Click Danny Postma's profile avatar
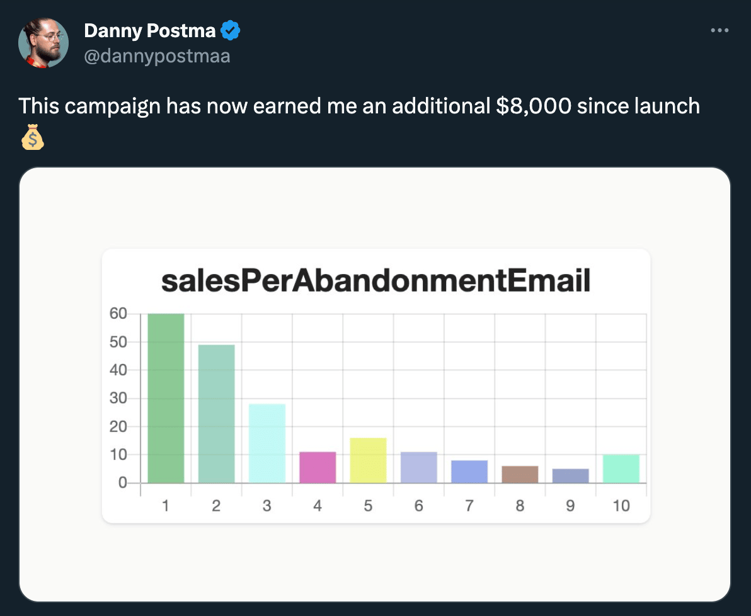Image resolution: width=751 pixels, height=616 pixels. tap(43, 43)
